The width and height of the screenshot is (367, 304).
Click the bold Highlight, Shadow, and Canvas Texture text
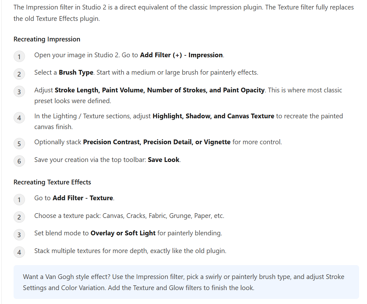click(x=213, y=116)
